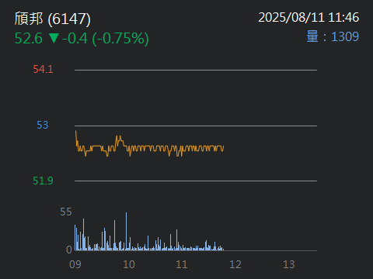Click the 11 hour marker on time axis
The height and width of the screenshot is (279, 373).
[x=182, y=264]
